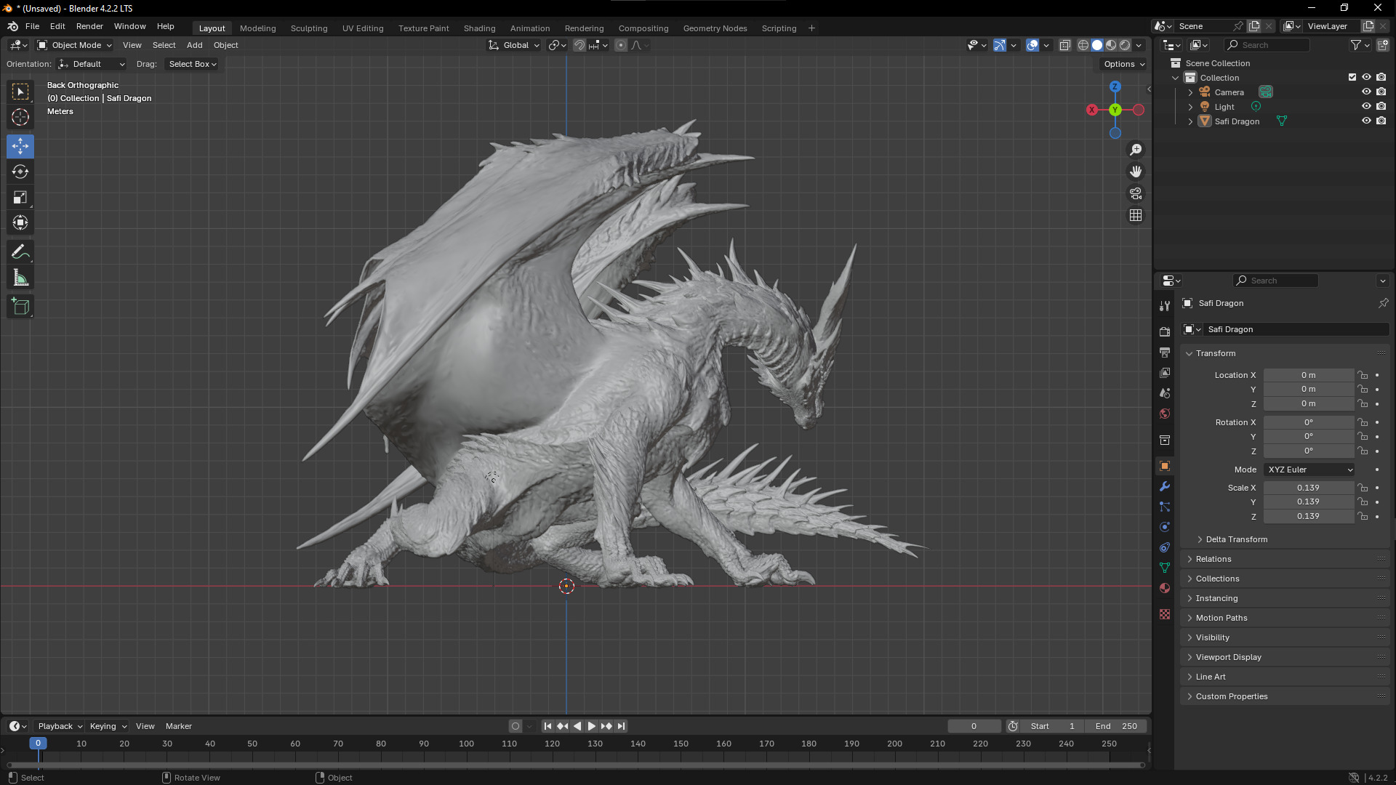Switch to the Sculpting workspace tab
Image resolution: width=1396 pixels, height=785 pixels.
point(309,28)
